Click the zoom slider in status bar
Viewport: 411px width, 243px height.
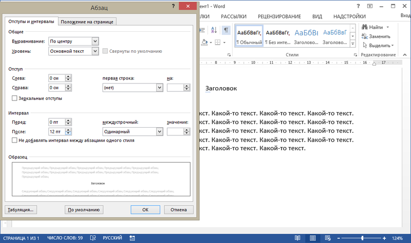[x=362, y=238]
